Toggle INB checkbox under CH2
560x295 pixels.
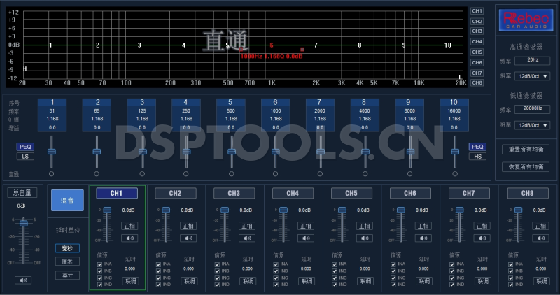[159, 270]
